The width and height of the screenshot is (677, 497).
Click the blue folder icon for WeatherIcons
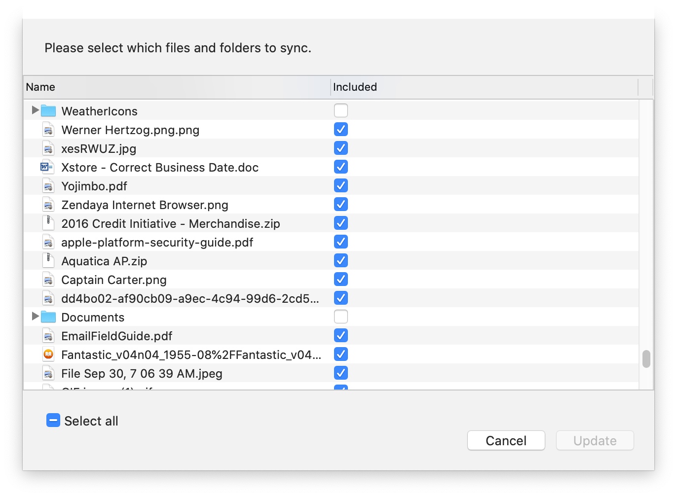pos(48,110)
